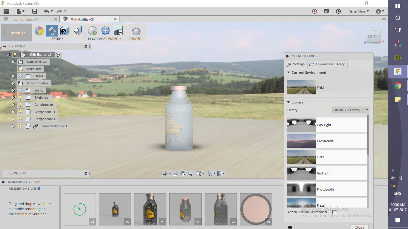Select the Cool Light environment
This screenshot has width=408, height=229.
coord(327,125)
